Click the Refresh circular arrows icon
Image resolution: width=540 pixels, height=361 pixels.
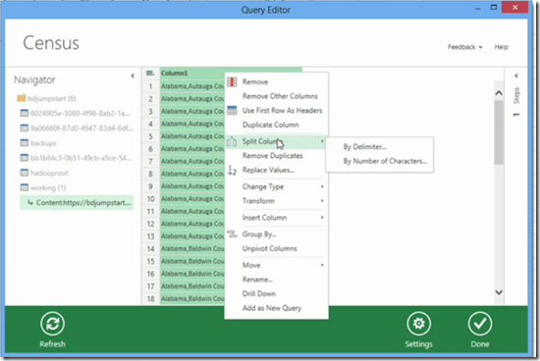[x=52, y=324]
